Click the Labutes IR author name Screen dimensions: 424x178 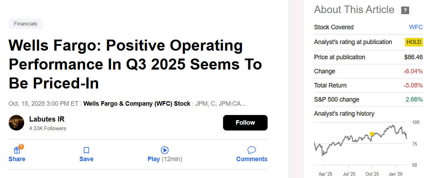[47, 119]
